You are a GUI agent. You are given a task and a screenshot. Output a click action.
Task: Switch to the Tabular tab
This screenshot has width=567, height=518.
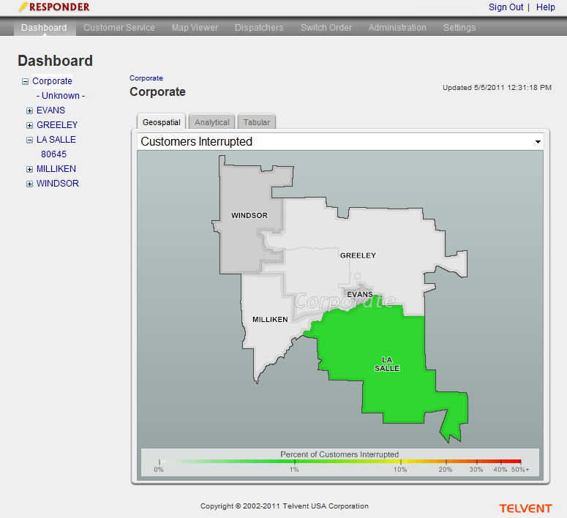coord(257,122)
